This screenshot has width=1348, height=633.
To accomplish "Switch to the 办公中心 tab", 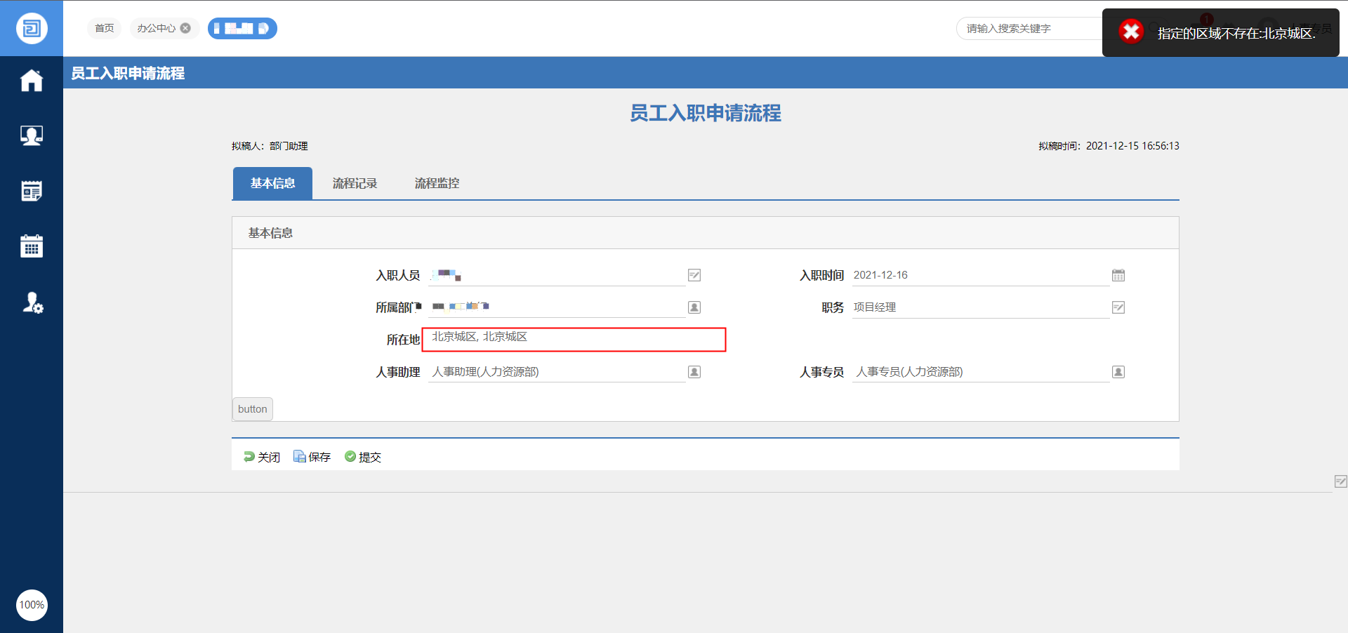I will (x=157, y=28).
